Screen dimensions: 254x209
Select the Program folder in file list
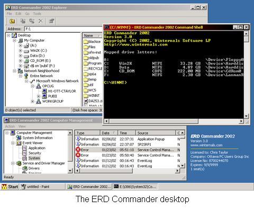[93, 63]
